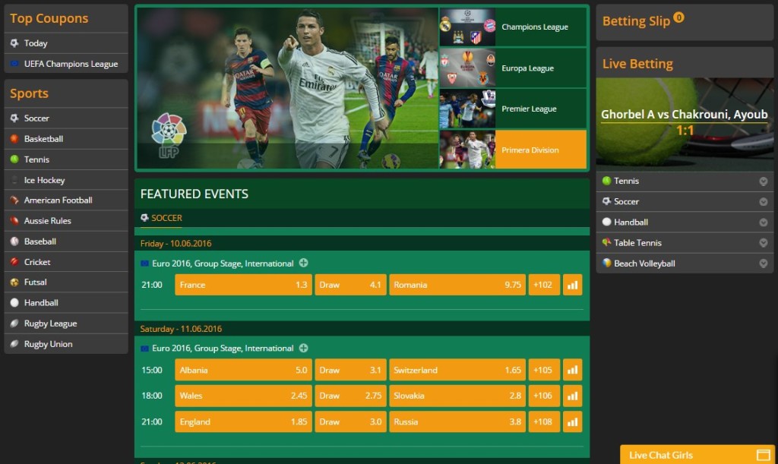This screenshot has width=778, height=464.
Task: Open Ice Hockey in the Sports menu
Action: [x=66, y=180]
